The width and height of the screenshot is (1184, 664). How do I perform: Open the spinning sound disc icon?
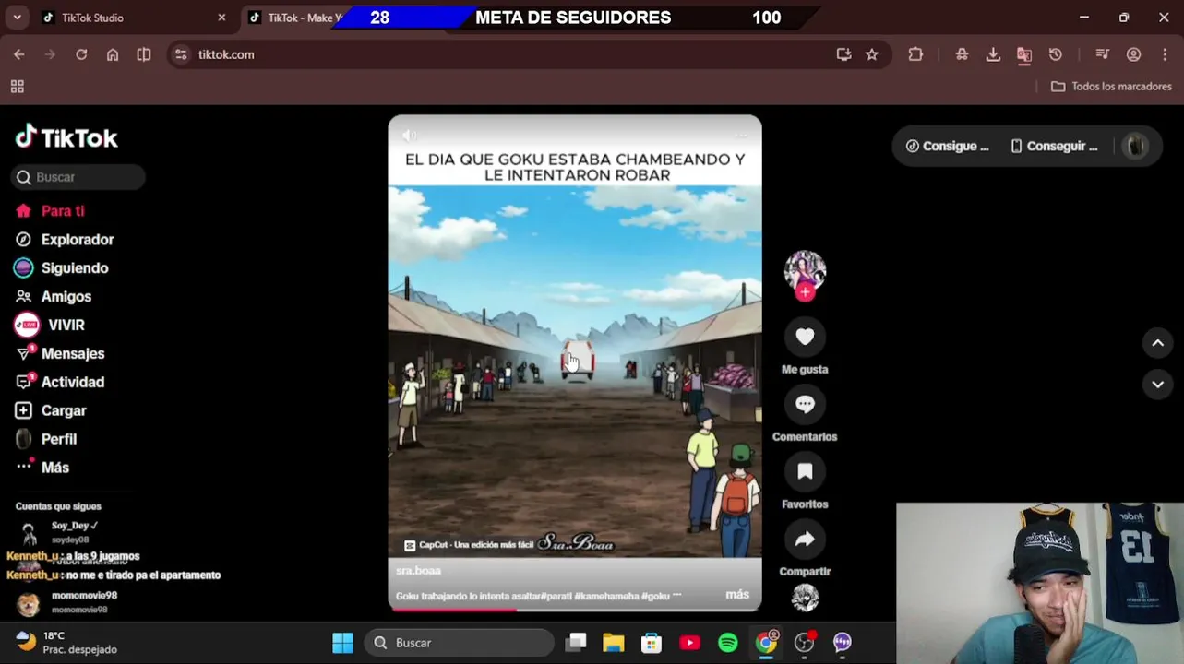tap(805, 598)
